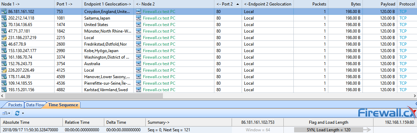Click node icon beside 153.130.247.177
This screenshot has width=417, height=133.
pyautogui.click(x=4, y=51)
